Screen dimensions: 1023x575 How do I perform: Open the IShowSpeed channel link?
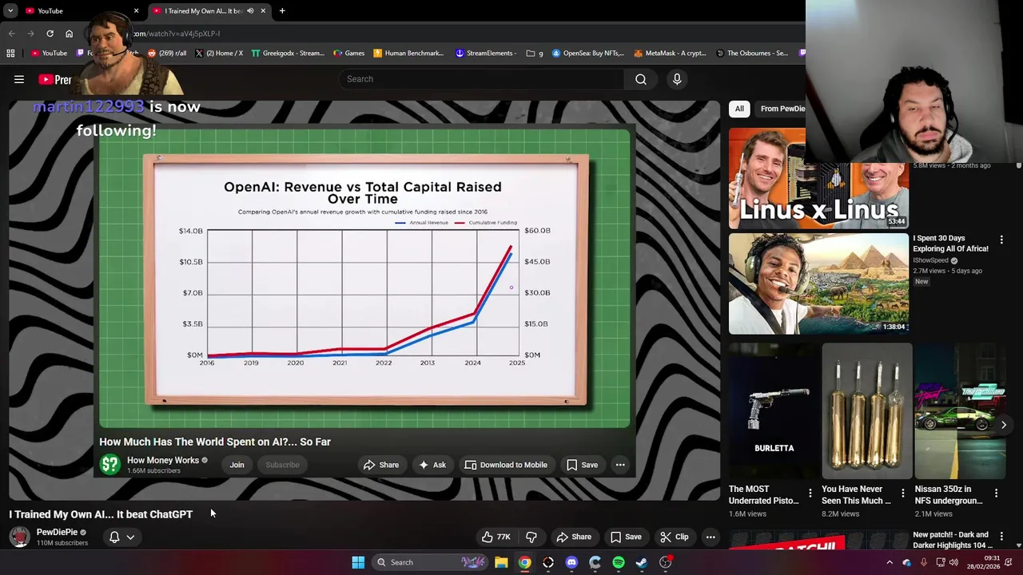(x=930, y=260)
